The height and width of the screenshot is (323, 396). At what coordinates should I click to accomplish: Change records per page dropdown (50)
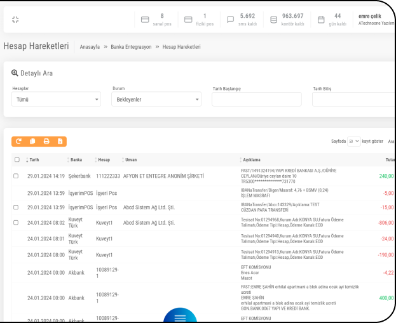click(x=353, y=142)
